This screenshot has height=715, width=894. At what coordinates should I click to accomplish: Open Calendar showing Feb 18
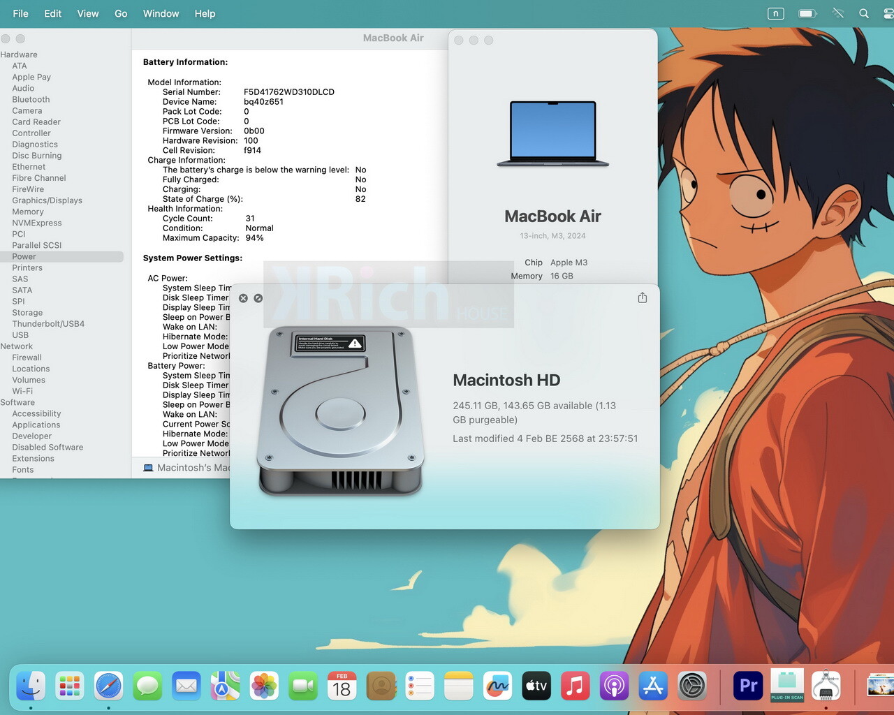342,686
